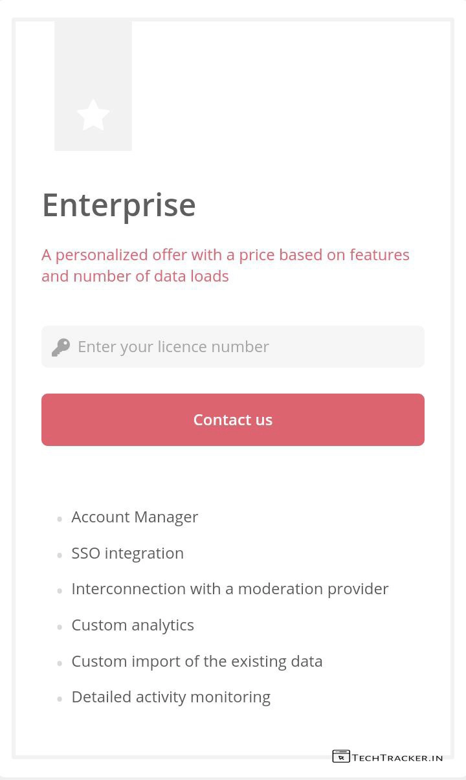
Task: Focus the "Enter your licence number" field
Action: point(246,347)
